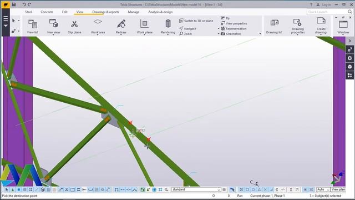Choose the Navigate command
Viewport: 355px width, 200px height.
(187, 28)
